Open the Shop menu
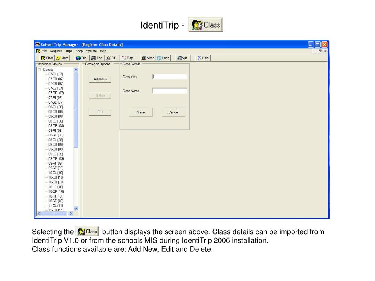Viewport: 375px width, 281px height. pos(79,51)
